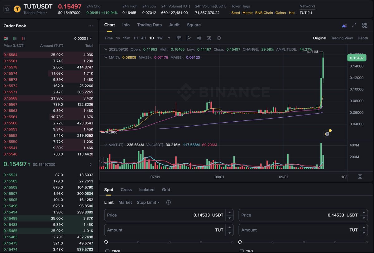
Task: Switch chart to Trading View mode
Action: click(x=342, y=38)
